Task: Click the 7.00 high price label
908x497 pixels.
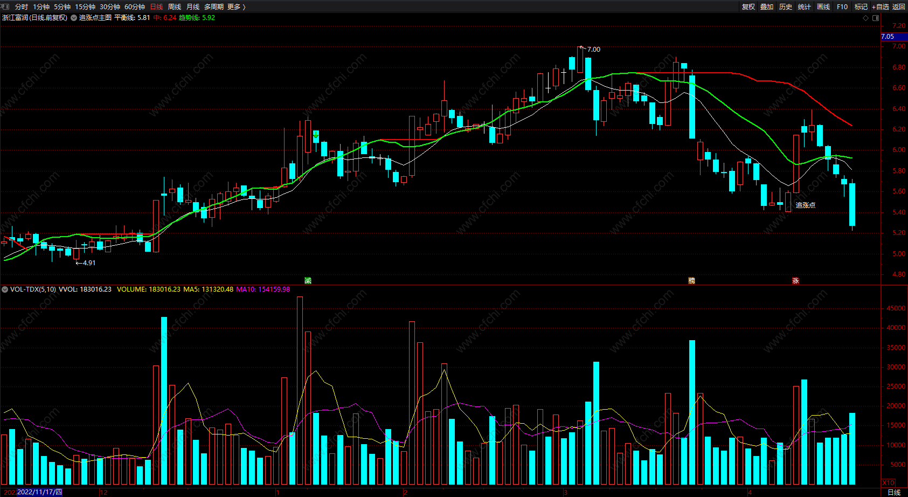Action: pos(593,49)
